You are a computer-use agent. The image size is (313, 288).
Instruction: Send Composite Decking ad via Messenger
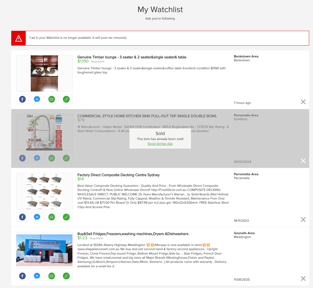37,217
